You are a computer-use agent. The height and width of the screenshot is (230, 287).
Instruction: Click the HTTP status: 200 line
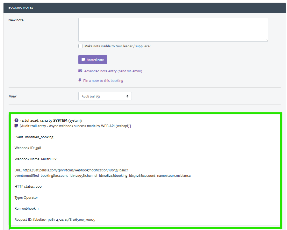[28, 186]
